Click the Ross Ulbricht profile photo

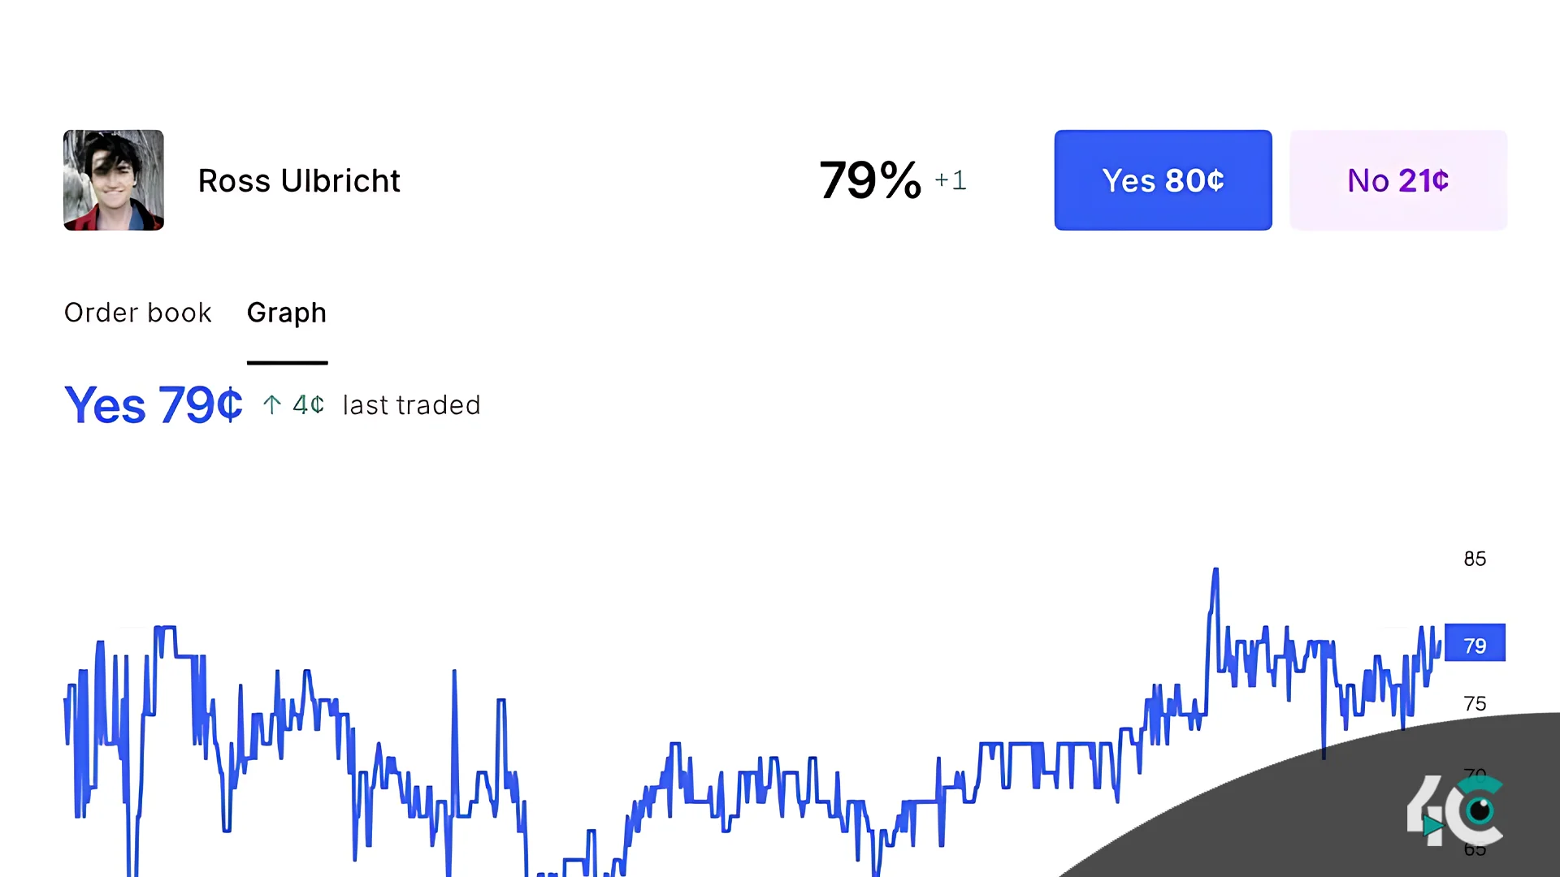(x=114, y=180)
